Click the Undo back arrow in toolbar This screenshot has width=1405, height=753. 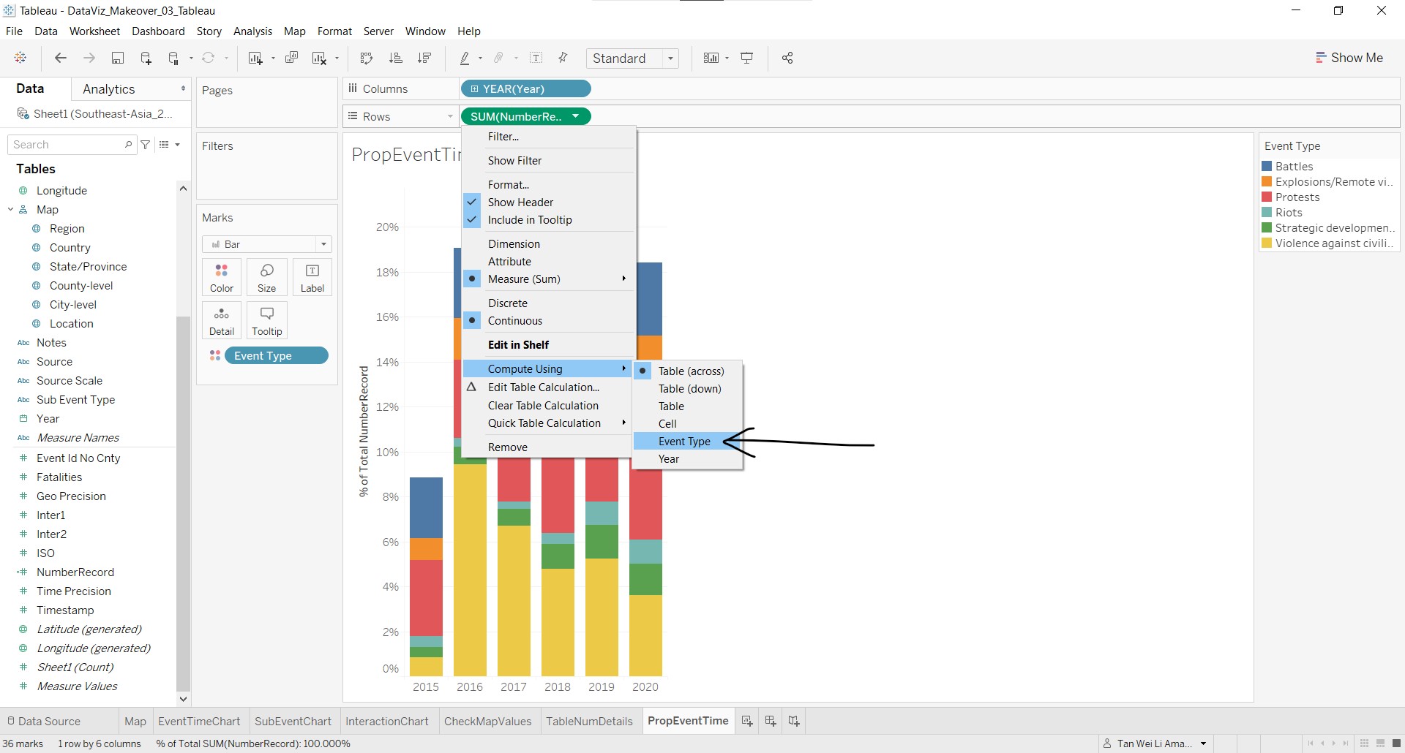[61, 58]
